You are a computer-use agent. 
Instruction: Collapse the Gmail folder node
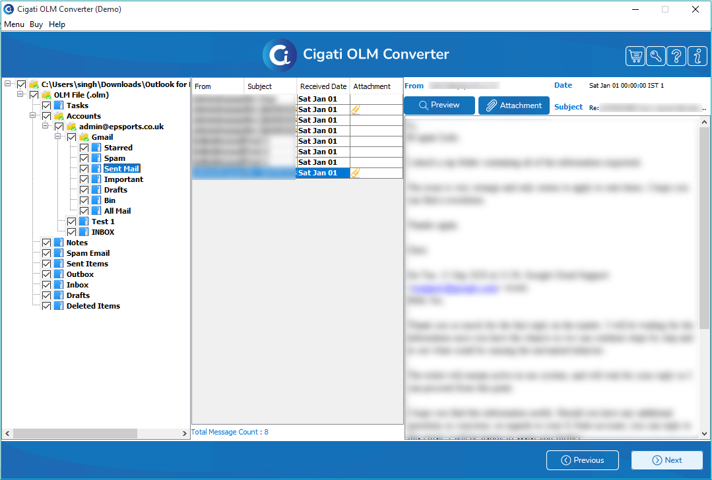(x=57, y=136)
